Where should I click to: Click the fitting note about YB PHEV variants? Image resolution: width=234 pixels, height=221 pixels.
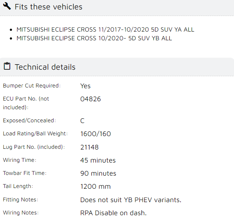coord(131,200)
